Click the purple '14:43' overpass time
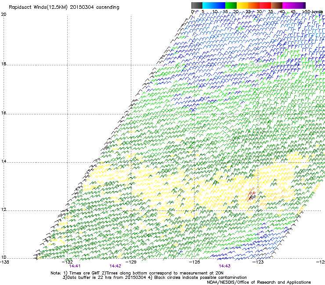 click(225, 266)
